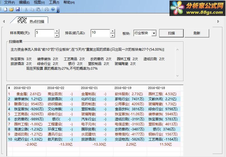The image size is (226, 157).
Task: Click the right tab scroll arrow
Action: point(218,21)
